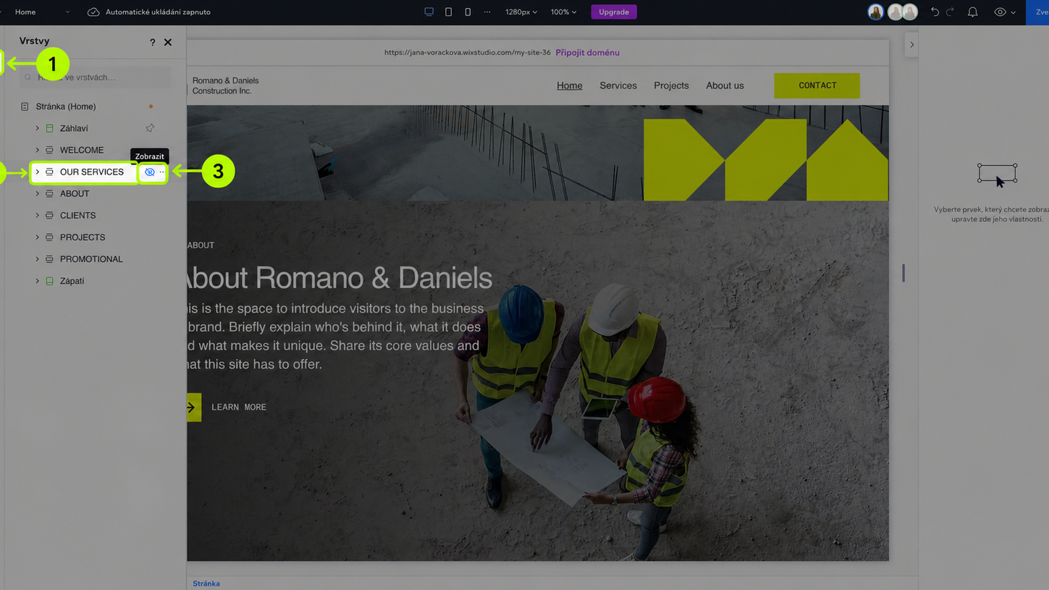Redo the last action

click(x=951, y=12)
